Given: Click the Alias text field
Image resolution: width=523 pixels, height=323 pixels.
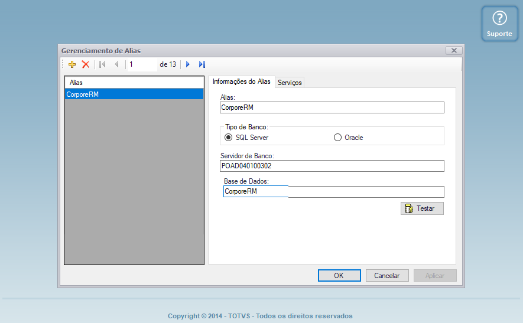Looking at the screenshot, I should pyautogui.click(x=332, y=107).
